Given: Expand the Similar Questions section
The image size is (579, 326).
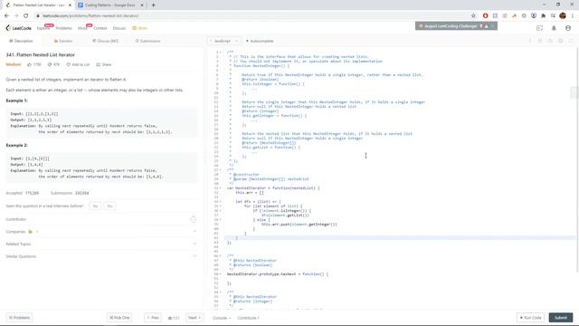Looking at the screenshot, I should click(100, 256).
